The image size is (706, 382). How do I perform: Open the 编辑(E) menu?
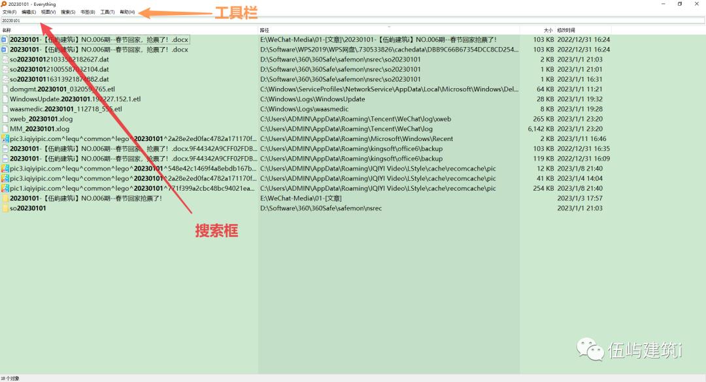click(x=27, y=11)
